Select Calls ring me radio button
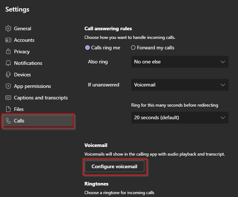 click(x=87, y=48)
